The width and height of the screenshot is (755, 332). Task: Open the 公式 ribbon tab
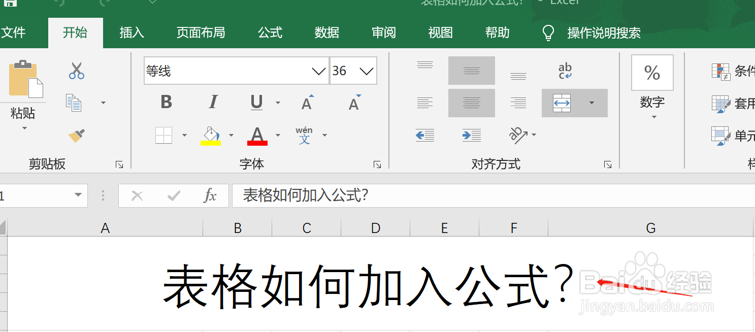click(270, 32)
